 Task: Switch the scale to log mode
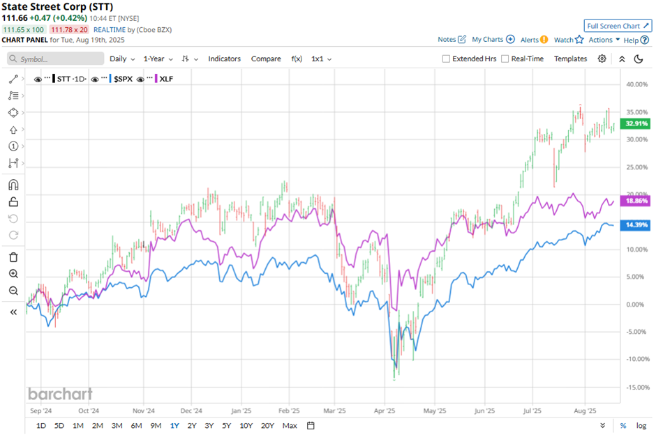[641, 426]
